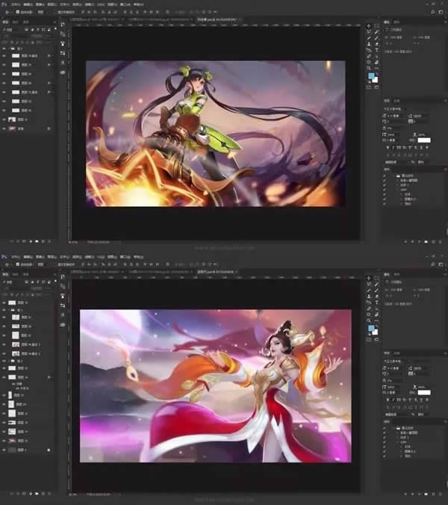Click the white color box in upper Character panel
This screenshot has height=505, width=448.
pos(423,140)
